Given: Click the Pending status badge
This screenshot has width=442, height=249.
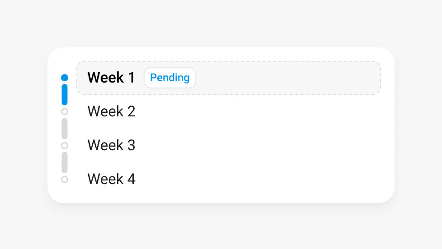Looking at the screenshot, I should pyautogui.click(x=170, y=78).
